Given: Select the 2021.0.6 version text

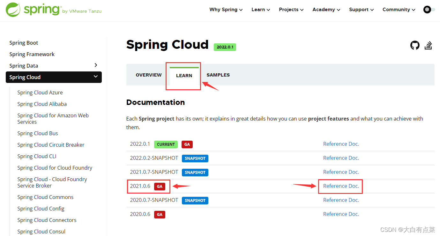Looking at the screenshot, I should (140, 186).
